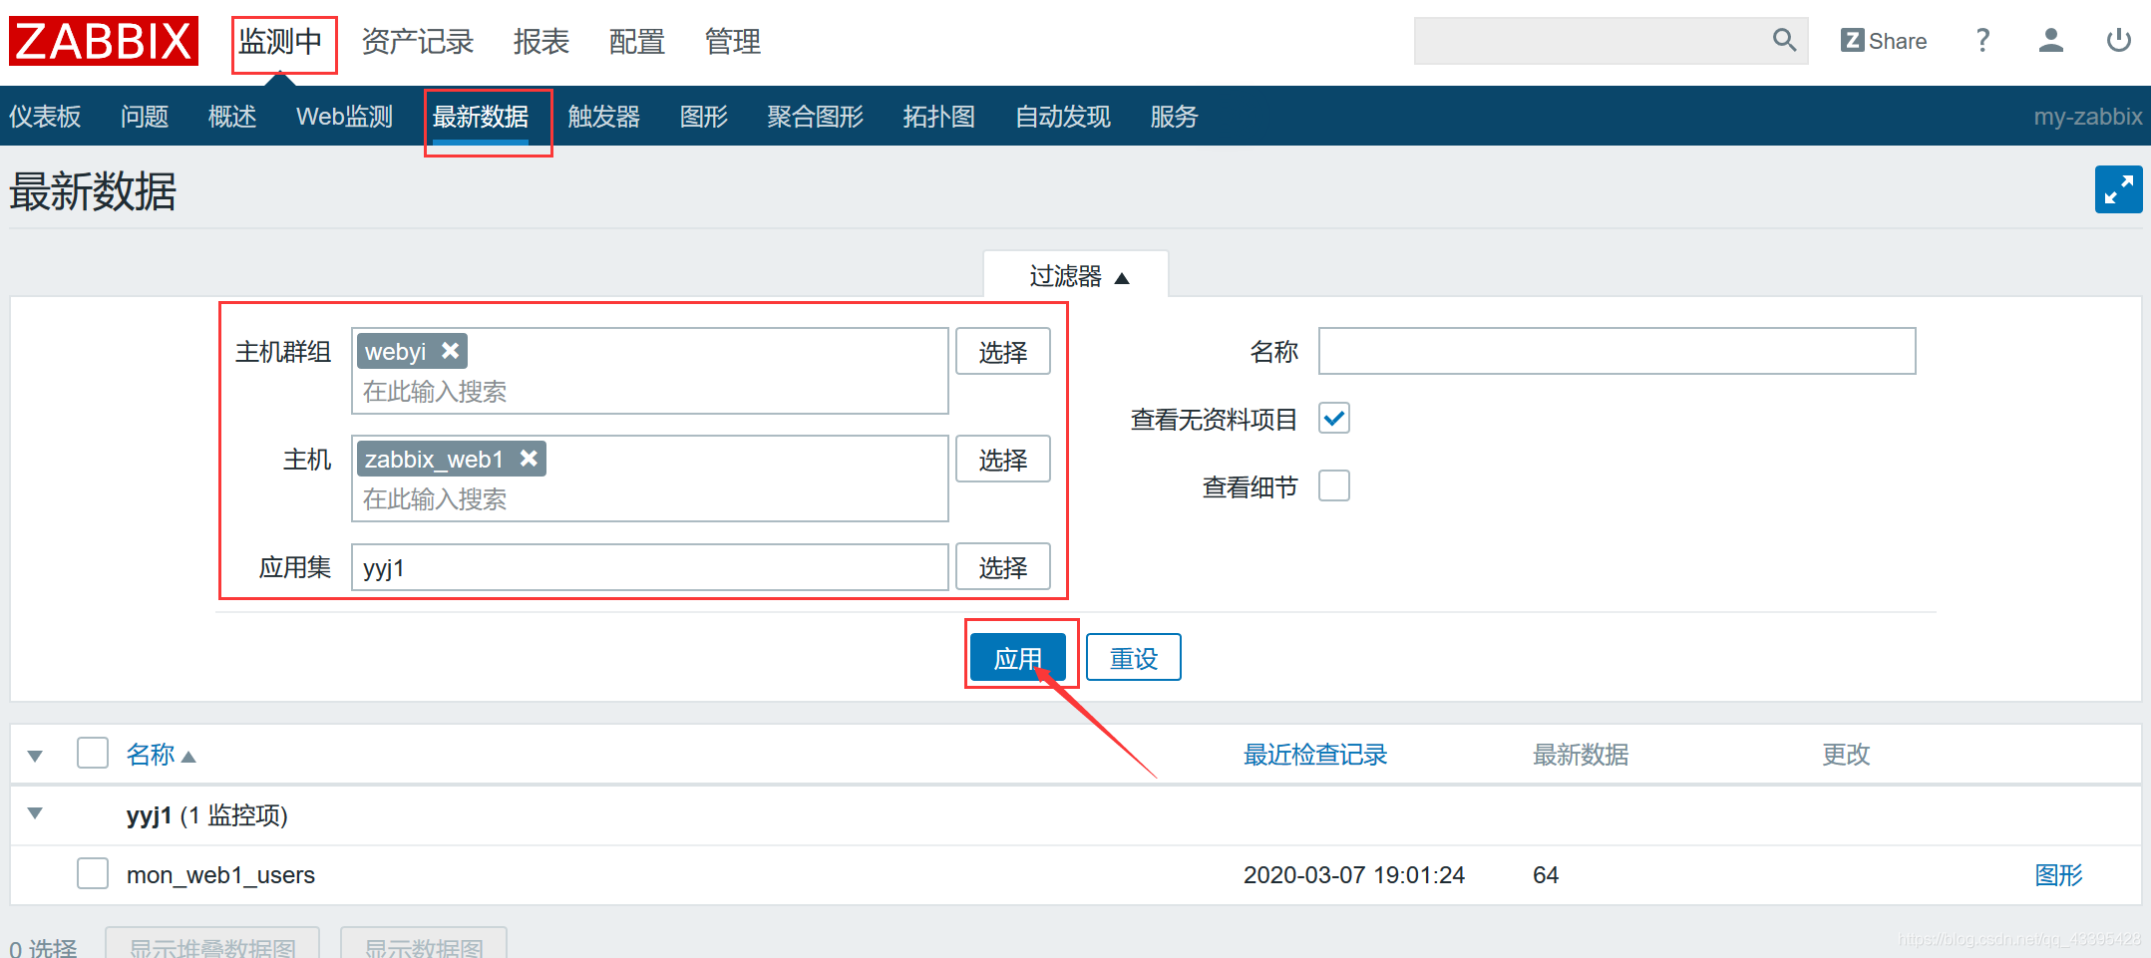Reset the filter with 重设 button
2151x958 pixels.
click(x=1134, y=657)
